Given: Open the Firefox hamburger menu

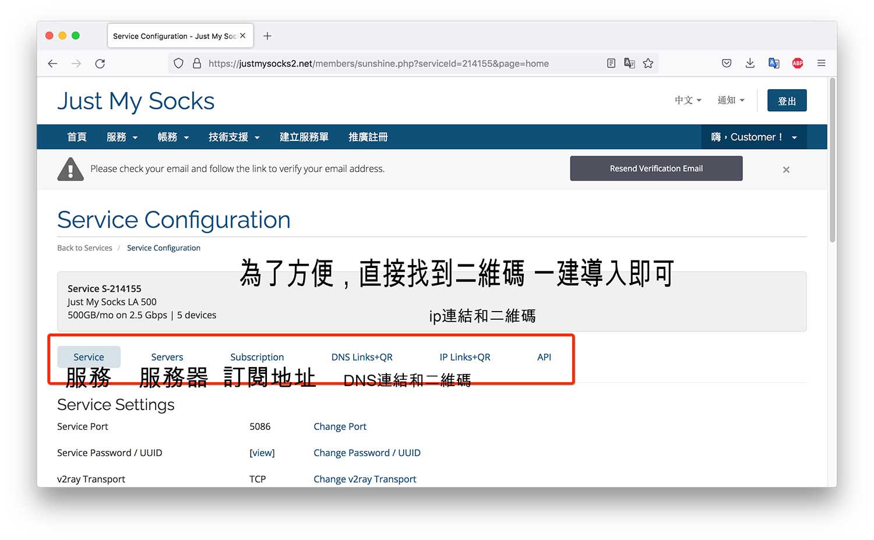Looking at the screenshot, I should (821, 63).
